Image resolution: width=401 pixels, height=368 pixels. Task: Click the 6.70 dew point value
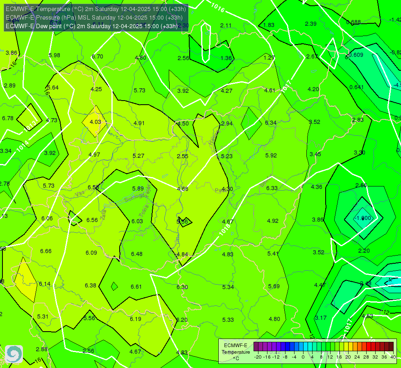tap(97, 56)
